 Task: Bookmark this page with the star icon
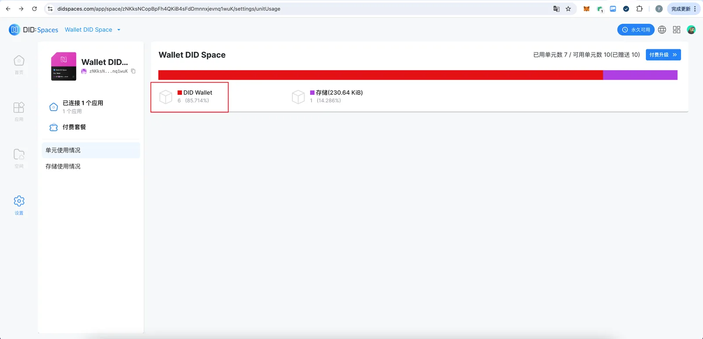tap(568, 9)
